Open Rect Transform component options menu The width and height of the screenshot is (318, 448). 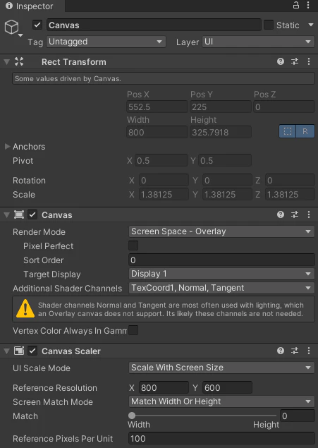click(x=309, y=61)
